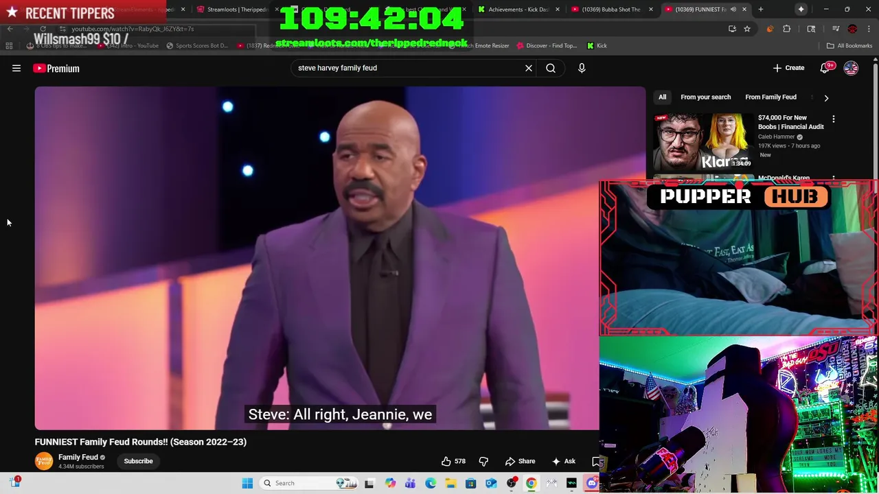Read the video title FUNNIEST Family Feud Rounds
This screenshot has height=494, width=879.
pyautogui.click(x=141, y=442)
